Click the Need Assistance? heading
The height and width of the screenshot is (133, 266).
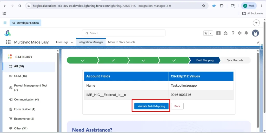pos(92,130)
